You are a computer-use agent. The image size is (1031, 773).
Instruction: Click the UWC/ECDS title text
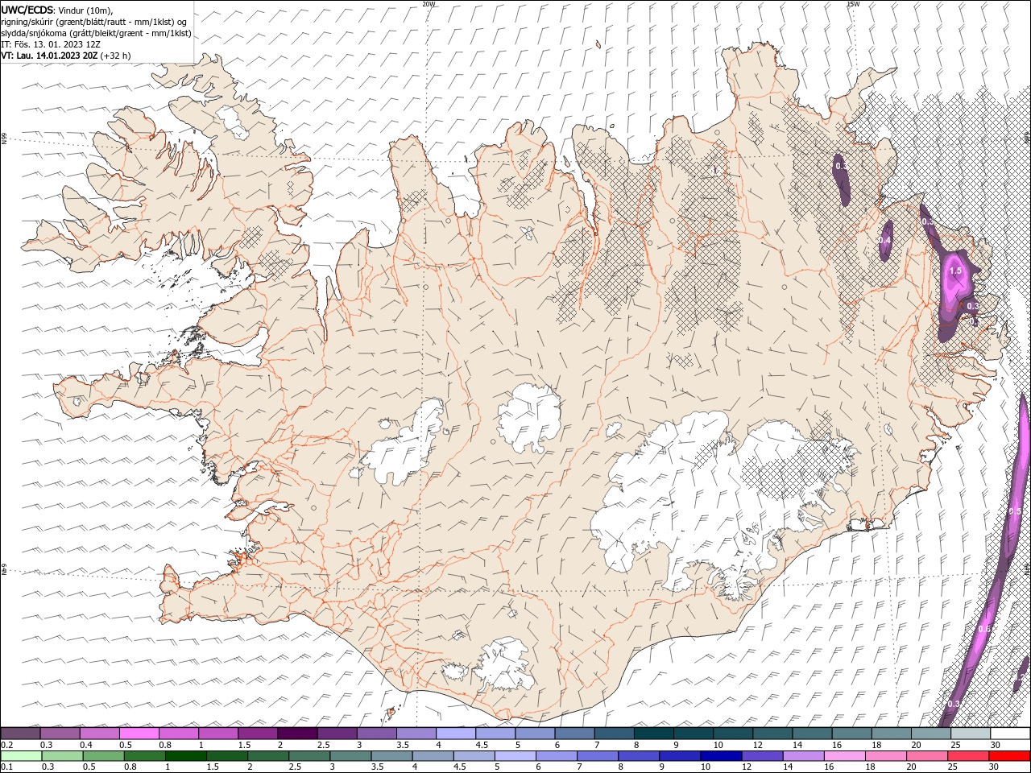point(27,10)
